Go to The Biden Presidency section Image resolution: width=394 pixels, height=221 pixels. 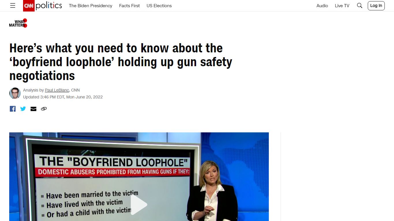[x=91, y=6]
